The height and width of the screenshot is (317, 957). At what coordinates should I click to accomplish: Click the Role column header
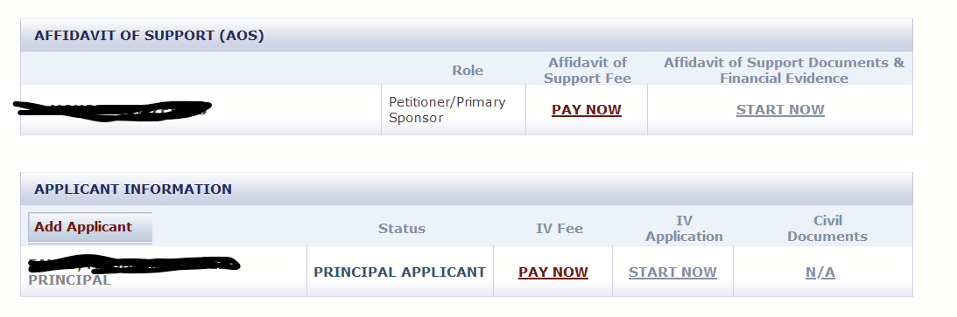[468, 71]
